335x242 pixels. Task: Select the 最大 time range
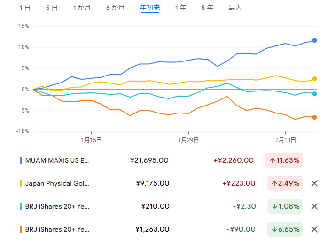coord(235,8)
